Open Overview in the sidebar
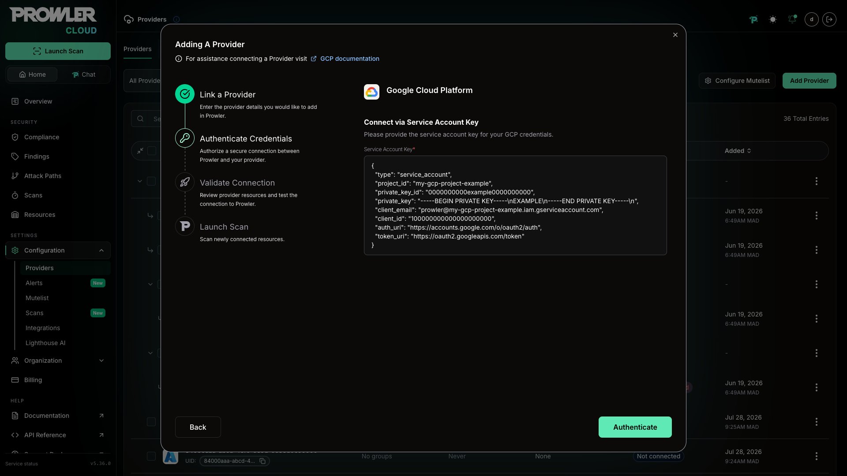847x476 pixels. 38,101
